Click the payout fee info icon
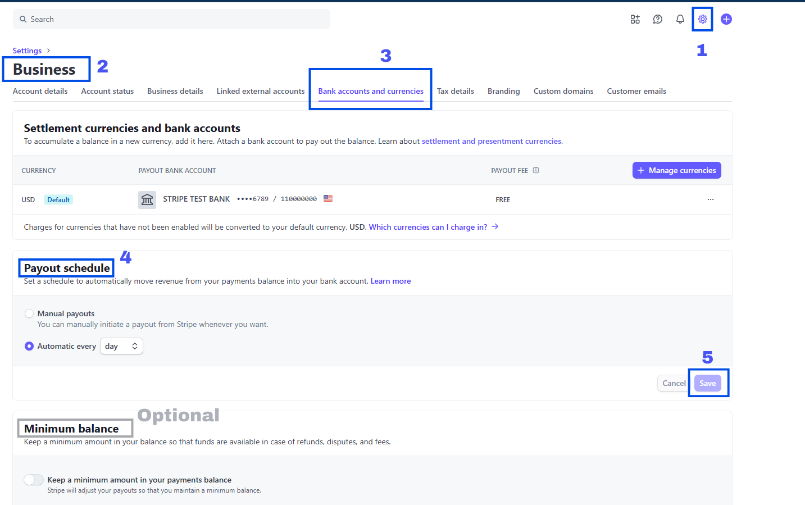Image resolution: width=805 pixels, height=505 pixels. (x=536, y=170)
